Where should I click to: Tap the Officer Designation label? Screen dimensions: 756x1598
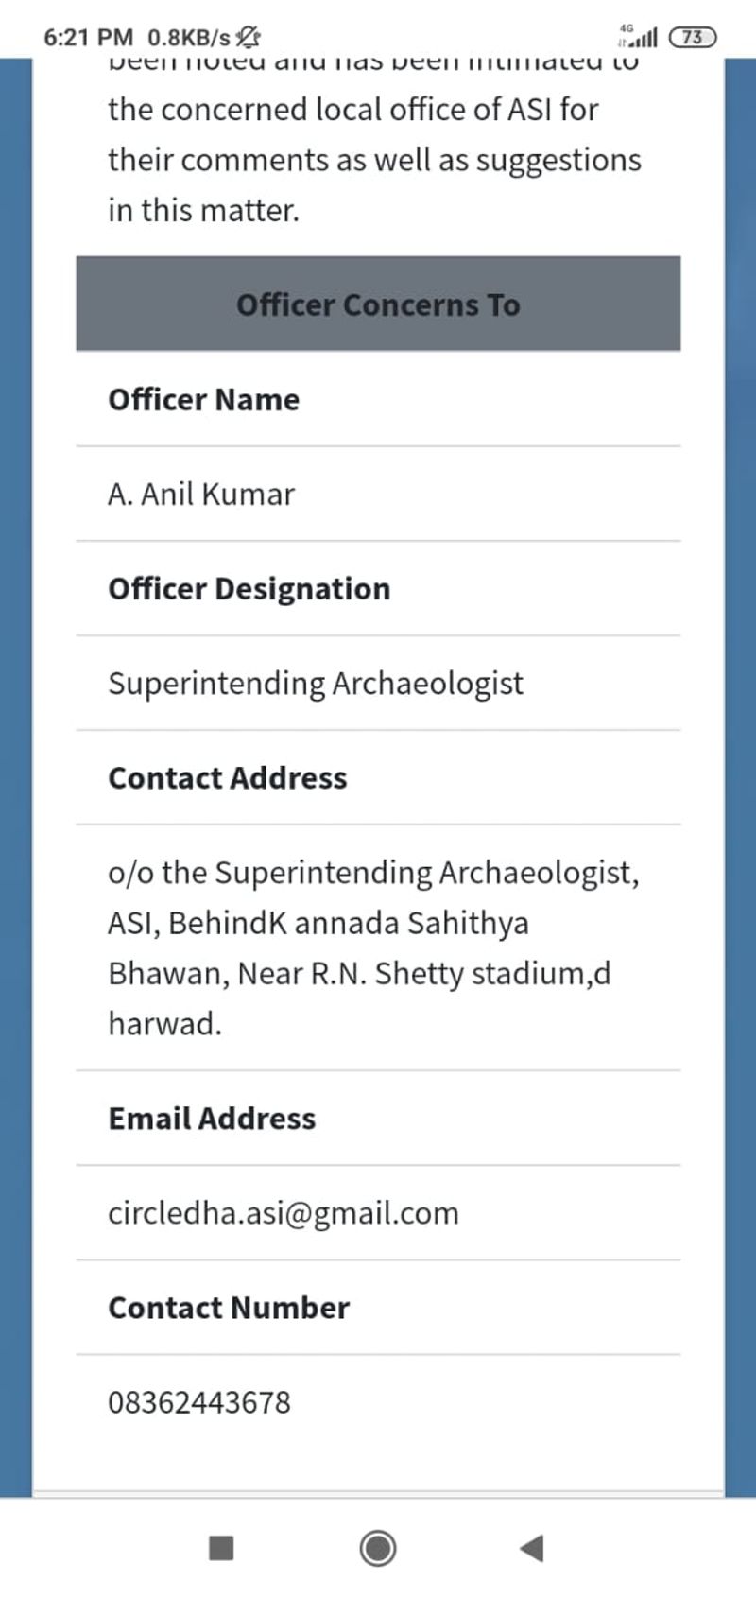coord(249,588)
